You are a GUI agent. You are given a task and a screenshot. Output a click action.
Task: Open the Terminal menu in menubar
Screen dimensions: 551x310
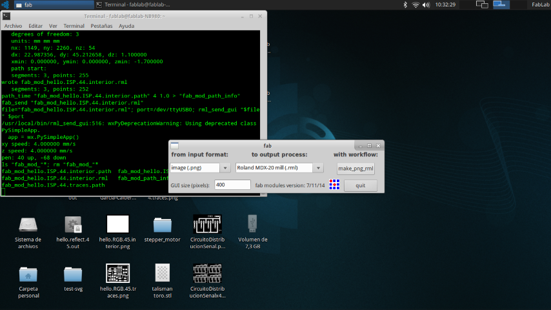(74, 26)
